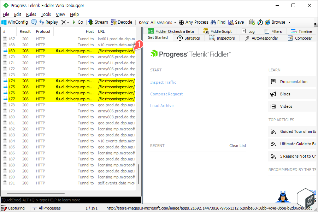Image resolution: width=318 pixels, height=212 pixels.
Task: Switch to the Filters tab
Action: coord(273,31)
